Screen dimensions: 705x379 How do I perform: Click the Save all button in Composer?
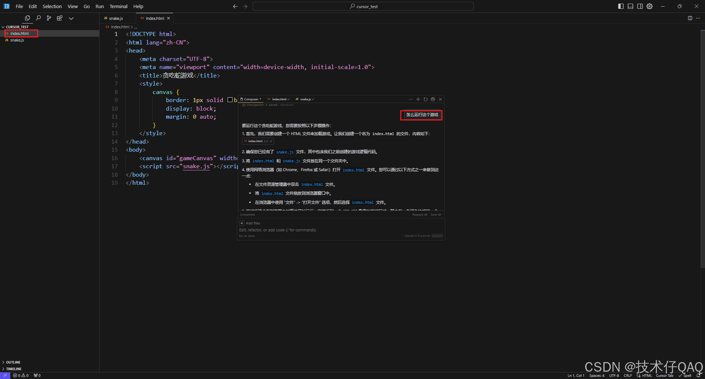click(436, 214)
